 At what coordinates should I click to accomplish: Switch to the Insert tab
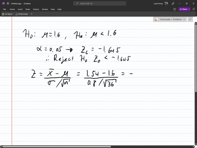(x=20, y=9)
